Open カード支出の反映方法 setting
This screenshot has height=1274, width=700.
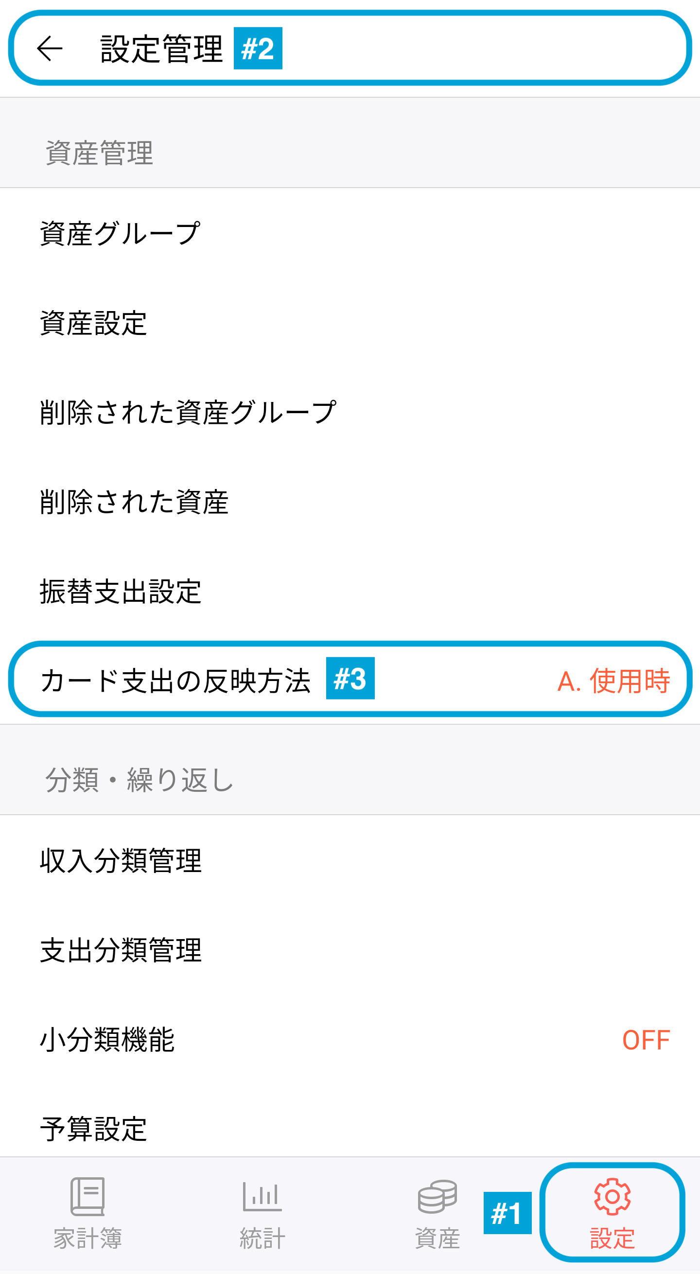point(350,681)
